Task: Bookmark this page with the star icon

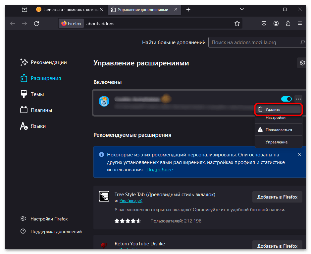Action: pyautogui.click(x=237, y=24)
